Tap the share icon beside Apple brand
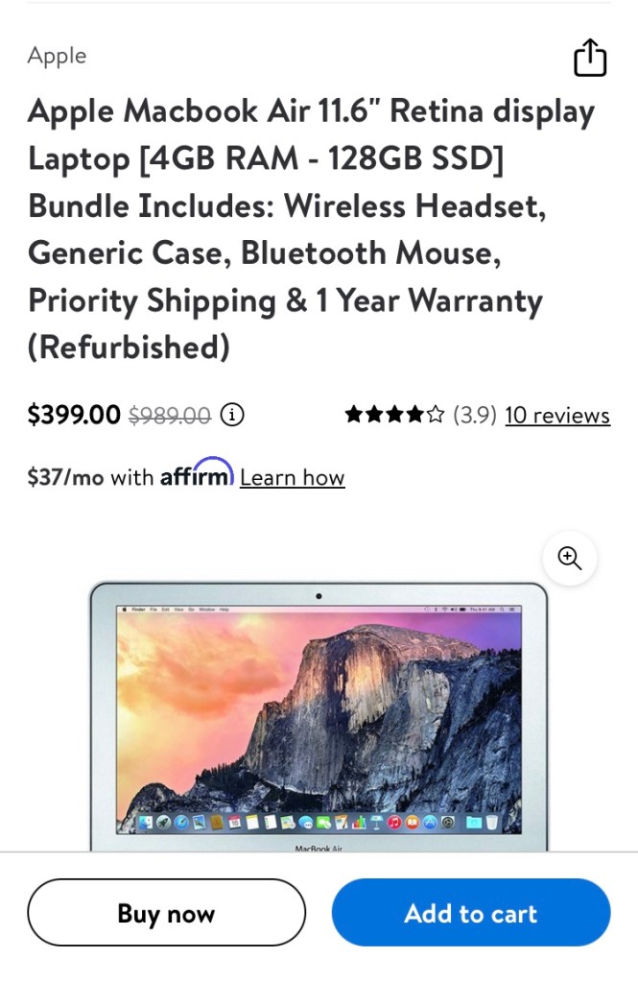 coord(590,58)
